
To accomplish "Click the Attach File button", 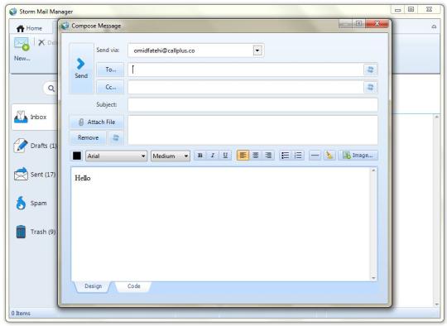I will pos(97,122).
